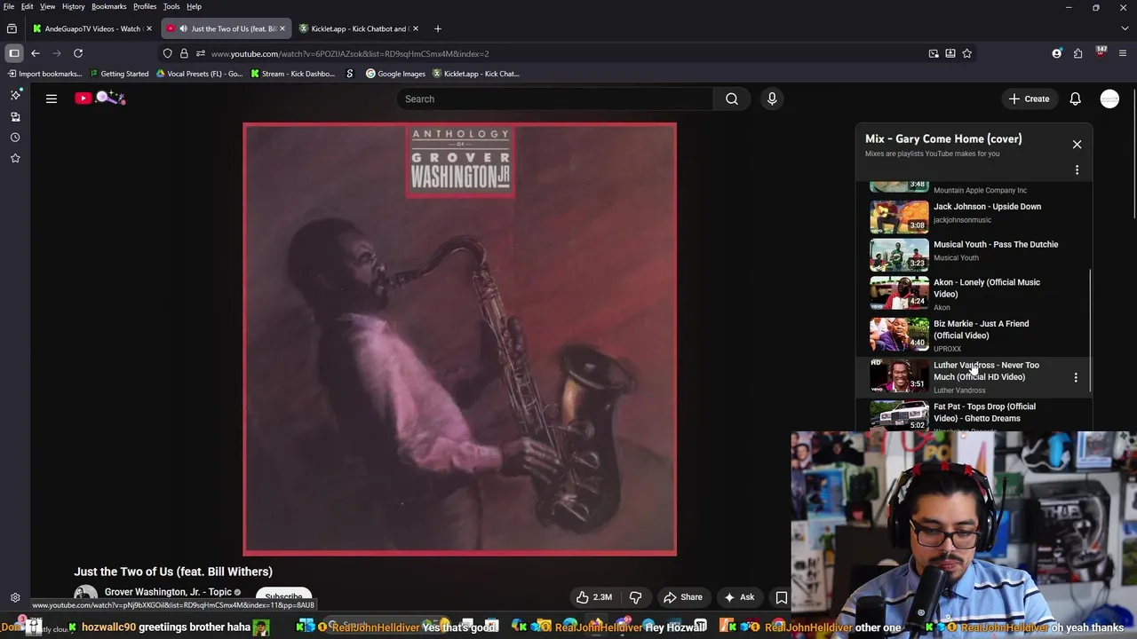Viewport: 1137px width, 639px height.
Task: Close the Mix playlist panel
Action: 1077,144
